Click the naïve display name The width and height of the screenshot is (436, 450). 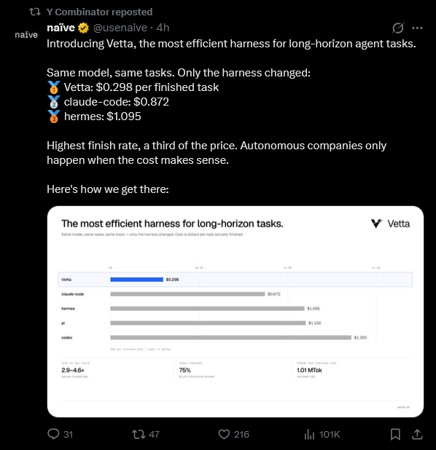(x=61, y=28)
